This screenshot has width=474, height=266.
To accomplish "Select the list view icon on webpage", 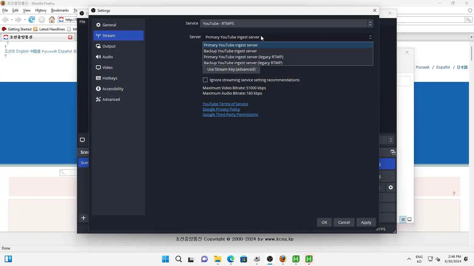I will [403, 219].
